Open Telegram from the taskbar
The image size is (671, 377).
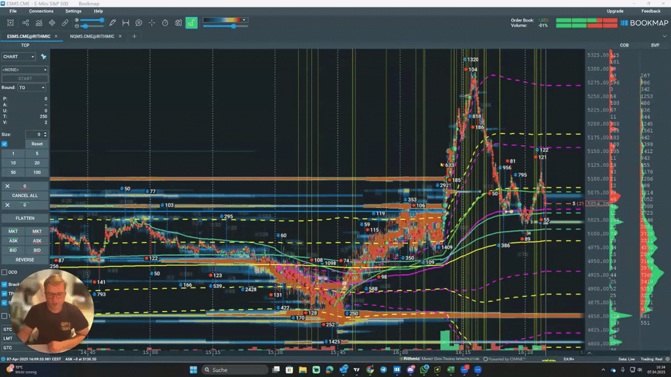coord(383,370)
